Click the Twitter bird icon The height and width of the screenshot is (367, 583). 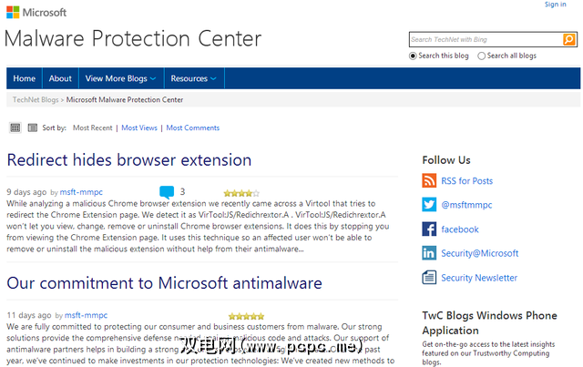click(x=430, y=205)
